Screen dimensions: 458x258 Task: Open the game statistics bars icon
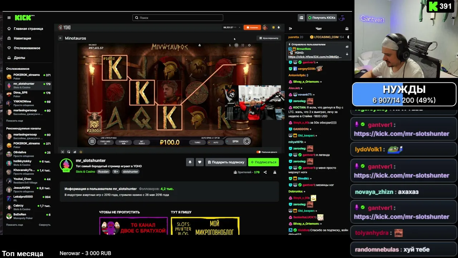tap(75, 152)
